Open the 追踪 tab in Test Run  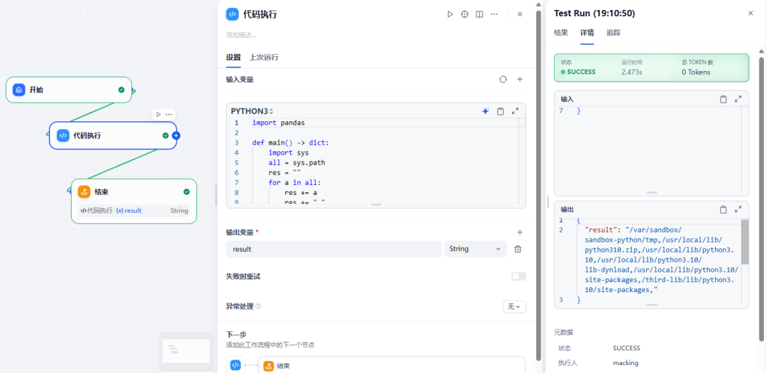[x=614, y=33]
